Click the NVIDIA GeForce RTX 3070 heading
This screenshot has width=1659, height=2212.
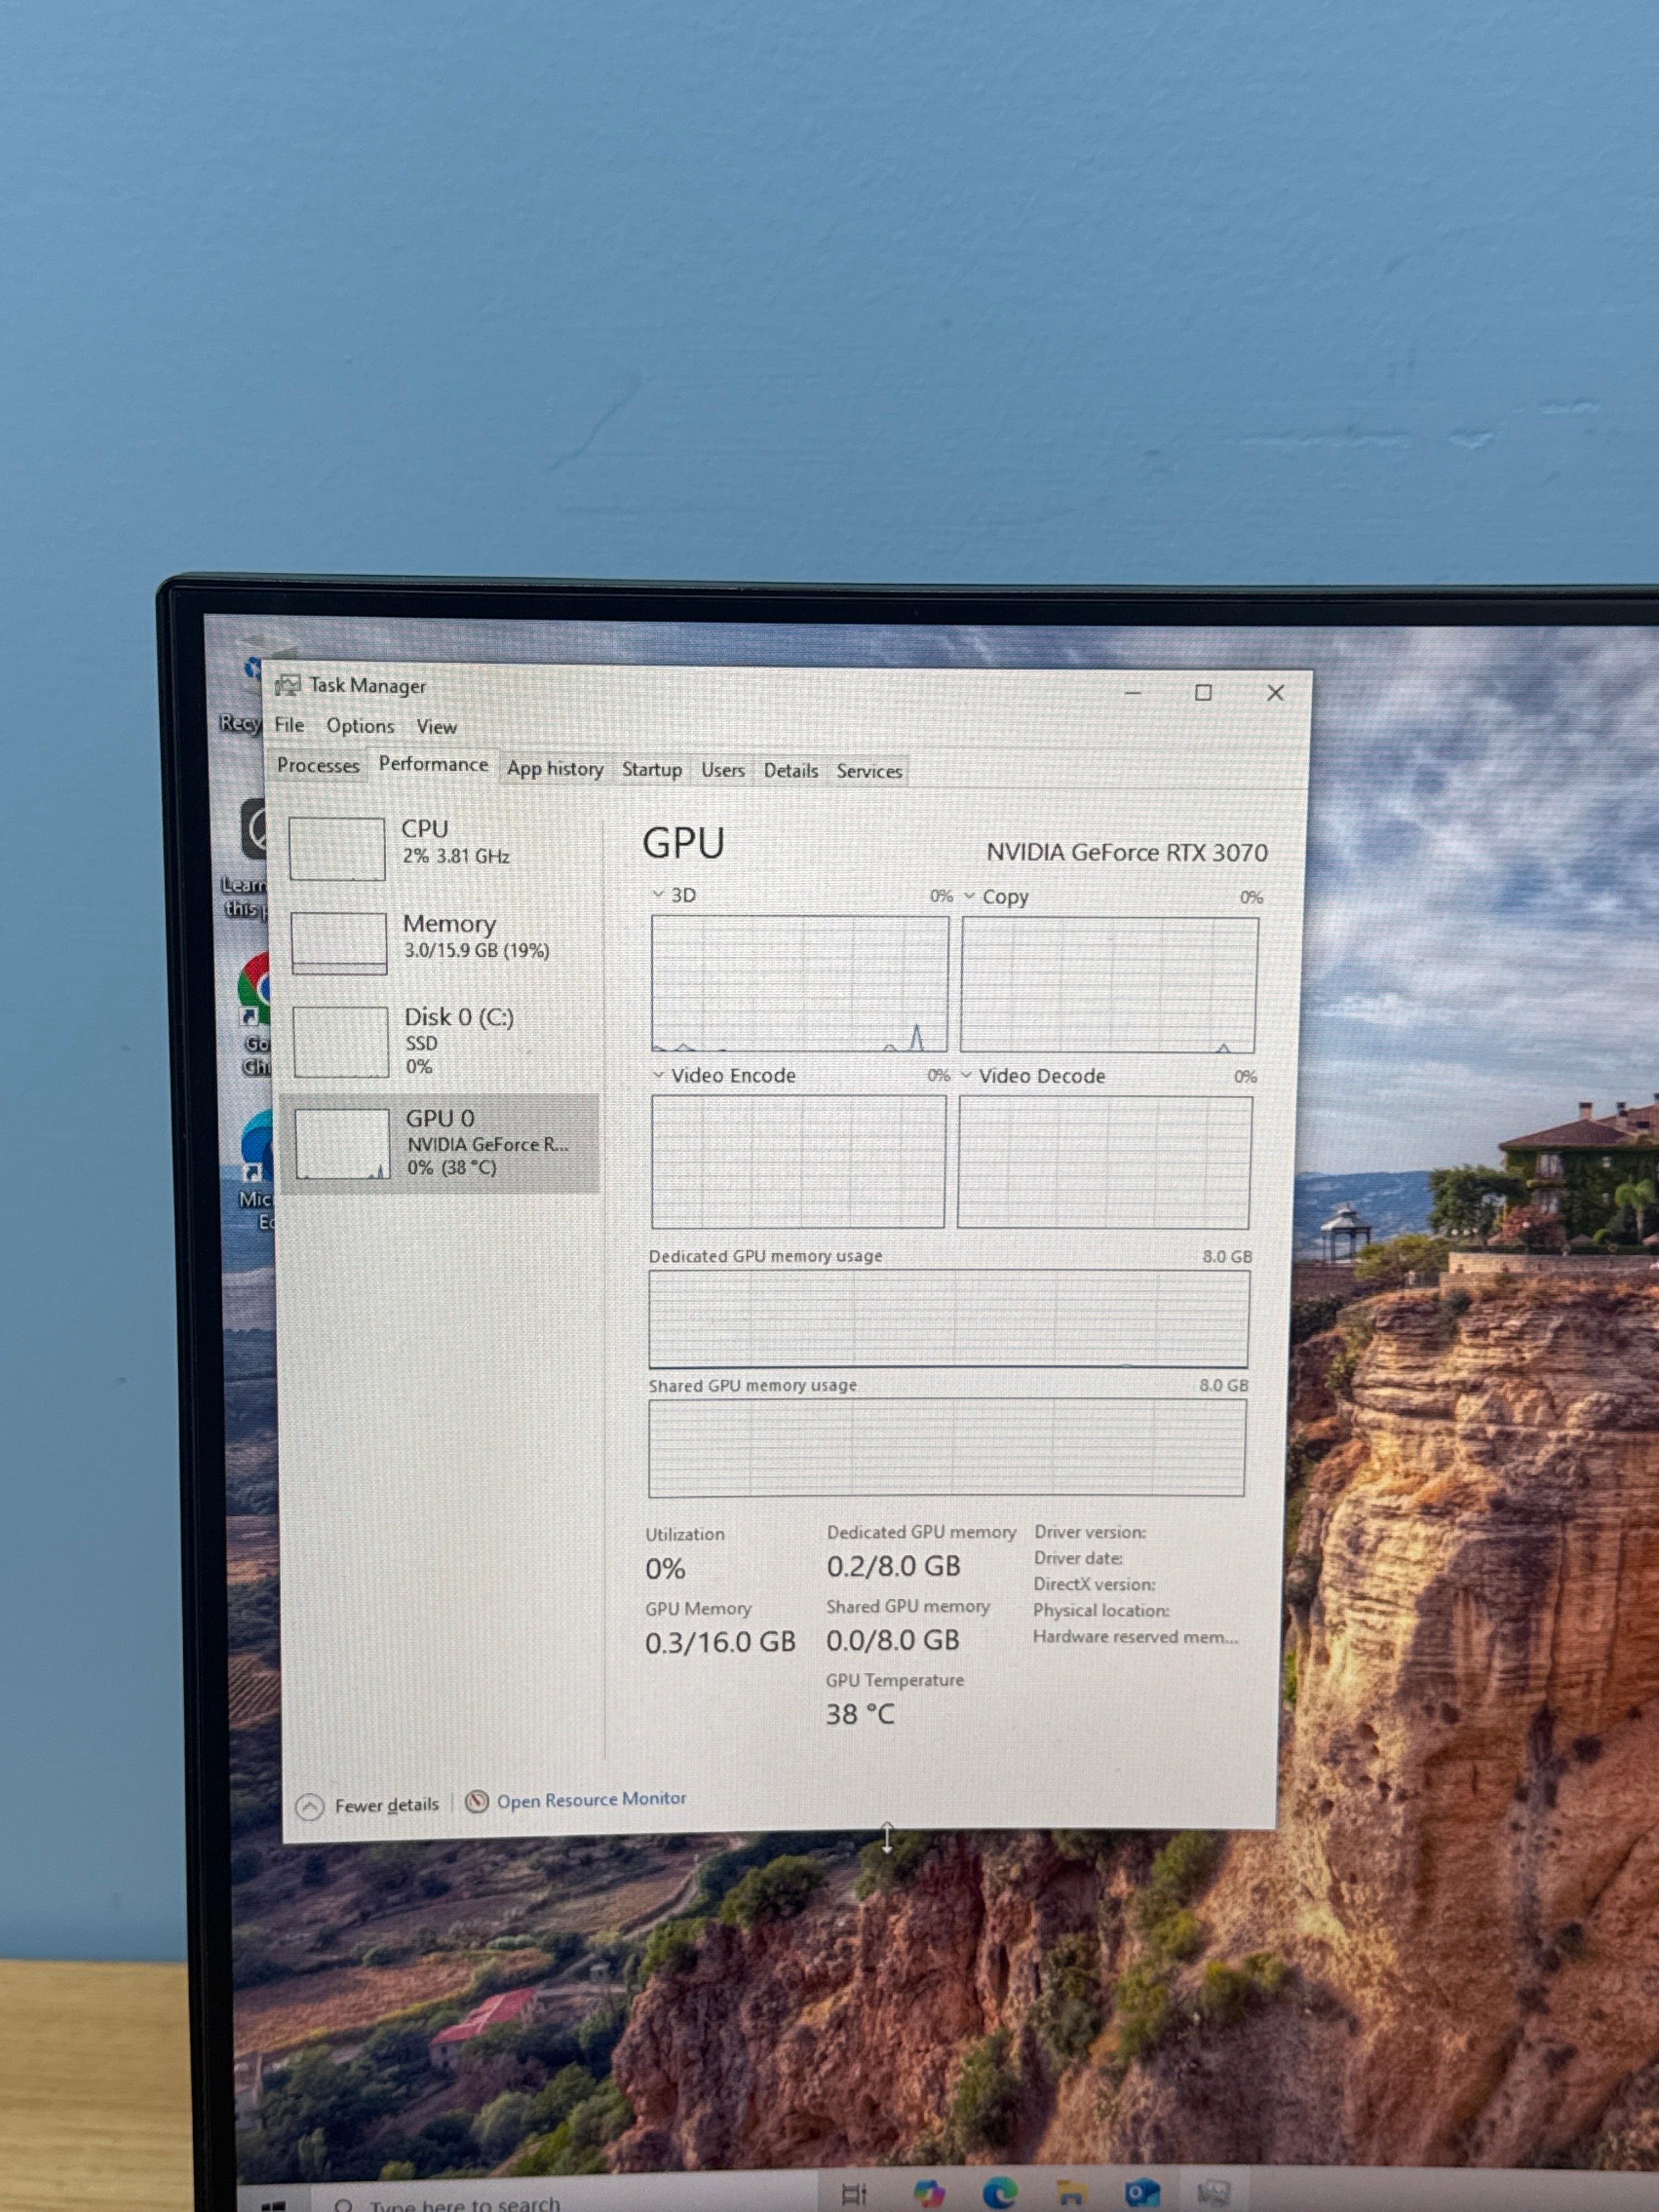point(1127,852)
